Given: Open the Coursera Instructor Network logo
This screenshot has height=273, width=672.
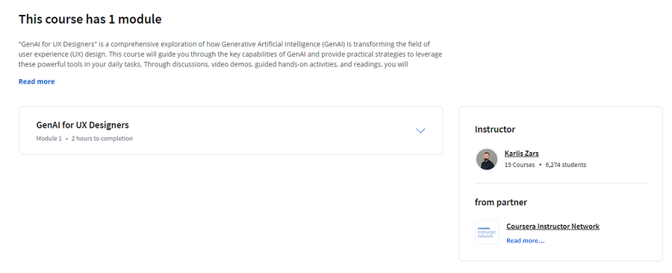Looking at the screenshot, I should (x=486, y=233).
